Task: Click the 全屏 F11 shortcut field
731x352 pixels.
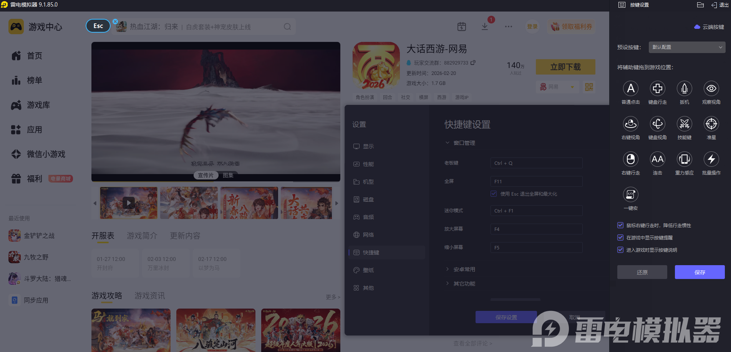Action: [536, 181]
